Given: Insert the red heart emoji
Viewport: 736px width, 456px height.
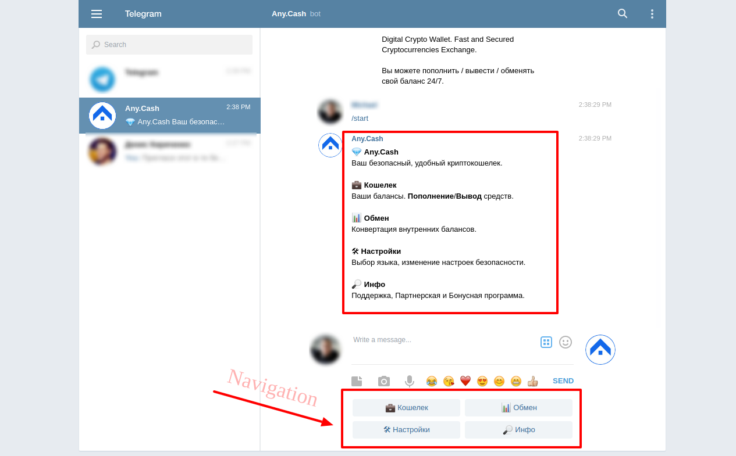Looking at the screenshot, I should pos(465,381).
